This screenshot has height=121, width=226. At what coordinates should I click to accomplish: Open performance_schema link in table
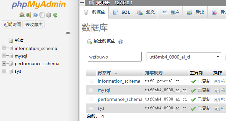(120, 99)
